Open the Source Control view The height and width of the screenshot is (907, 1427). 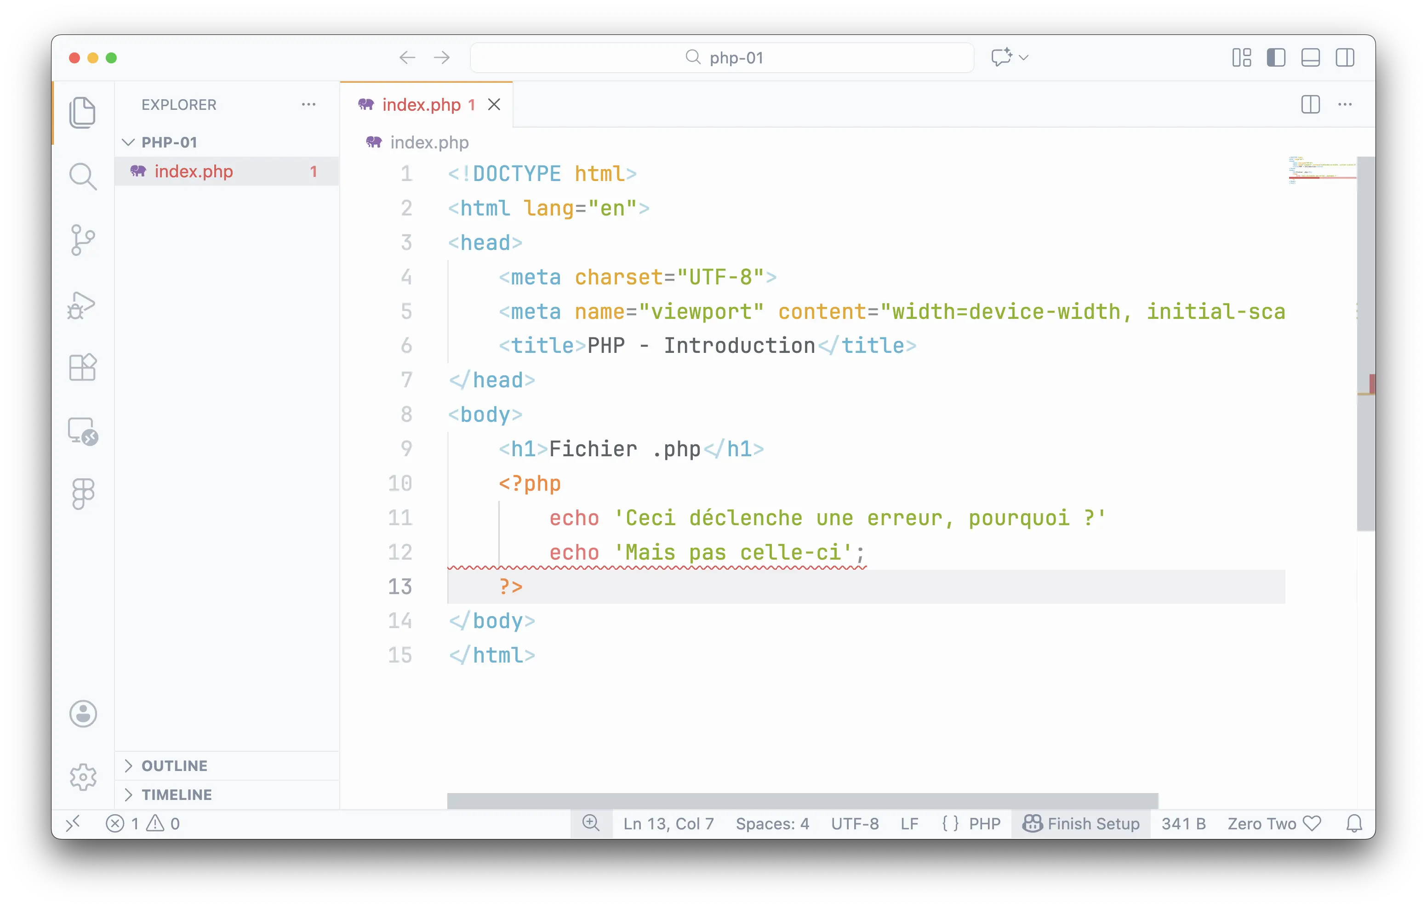82,240
